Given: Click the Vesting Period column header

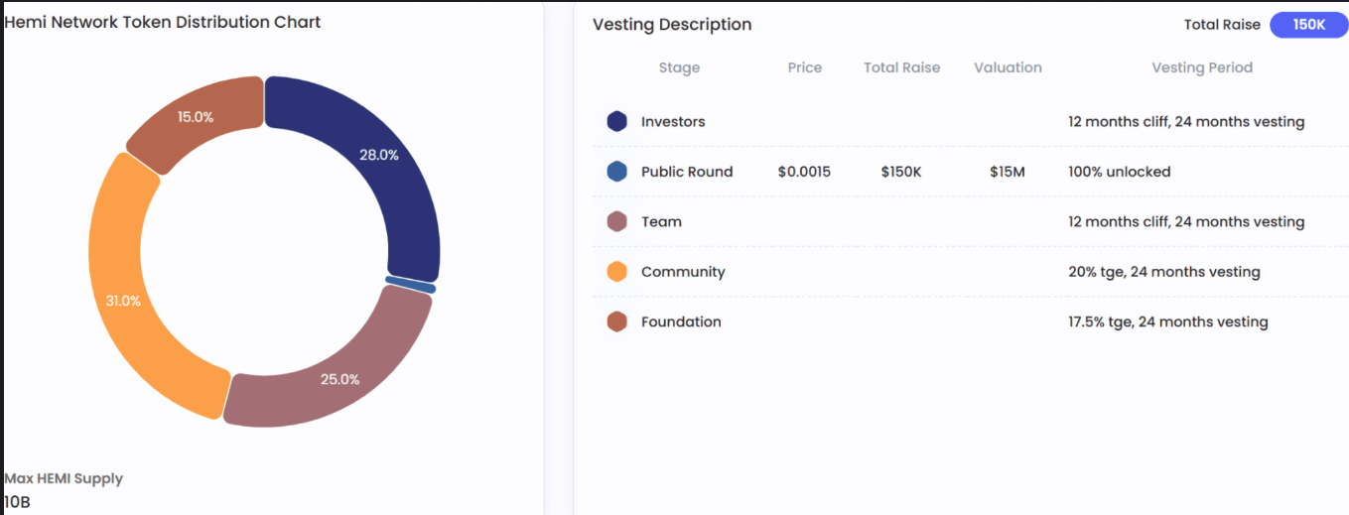Looking at the screenshot, I should coord(1201,67).
